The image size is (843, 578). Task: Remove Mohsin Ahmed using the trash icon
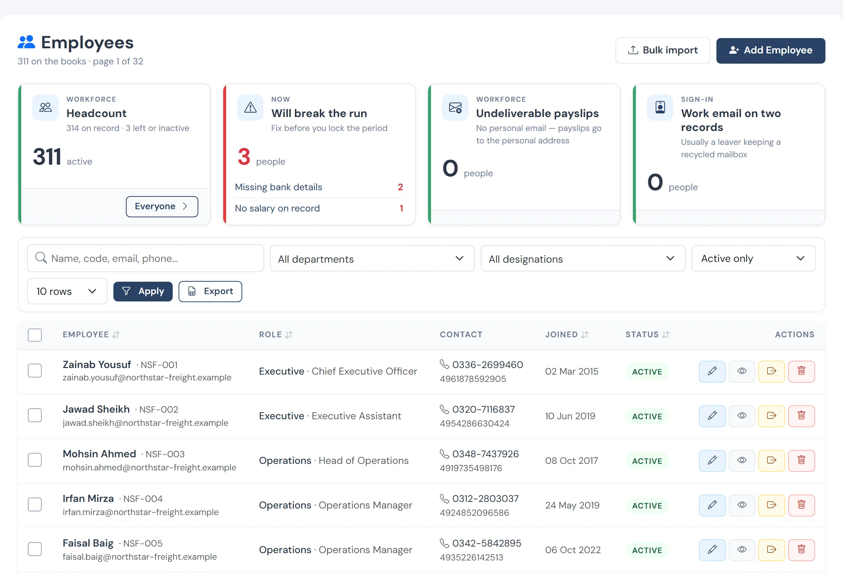(x=801, y=461)
